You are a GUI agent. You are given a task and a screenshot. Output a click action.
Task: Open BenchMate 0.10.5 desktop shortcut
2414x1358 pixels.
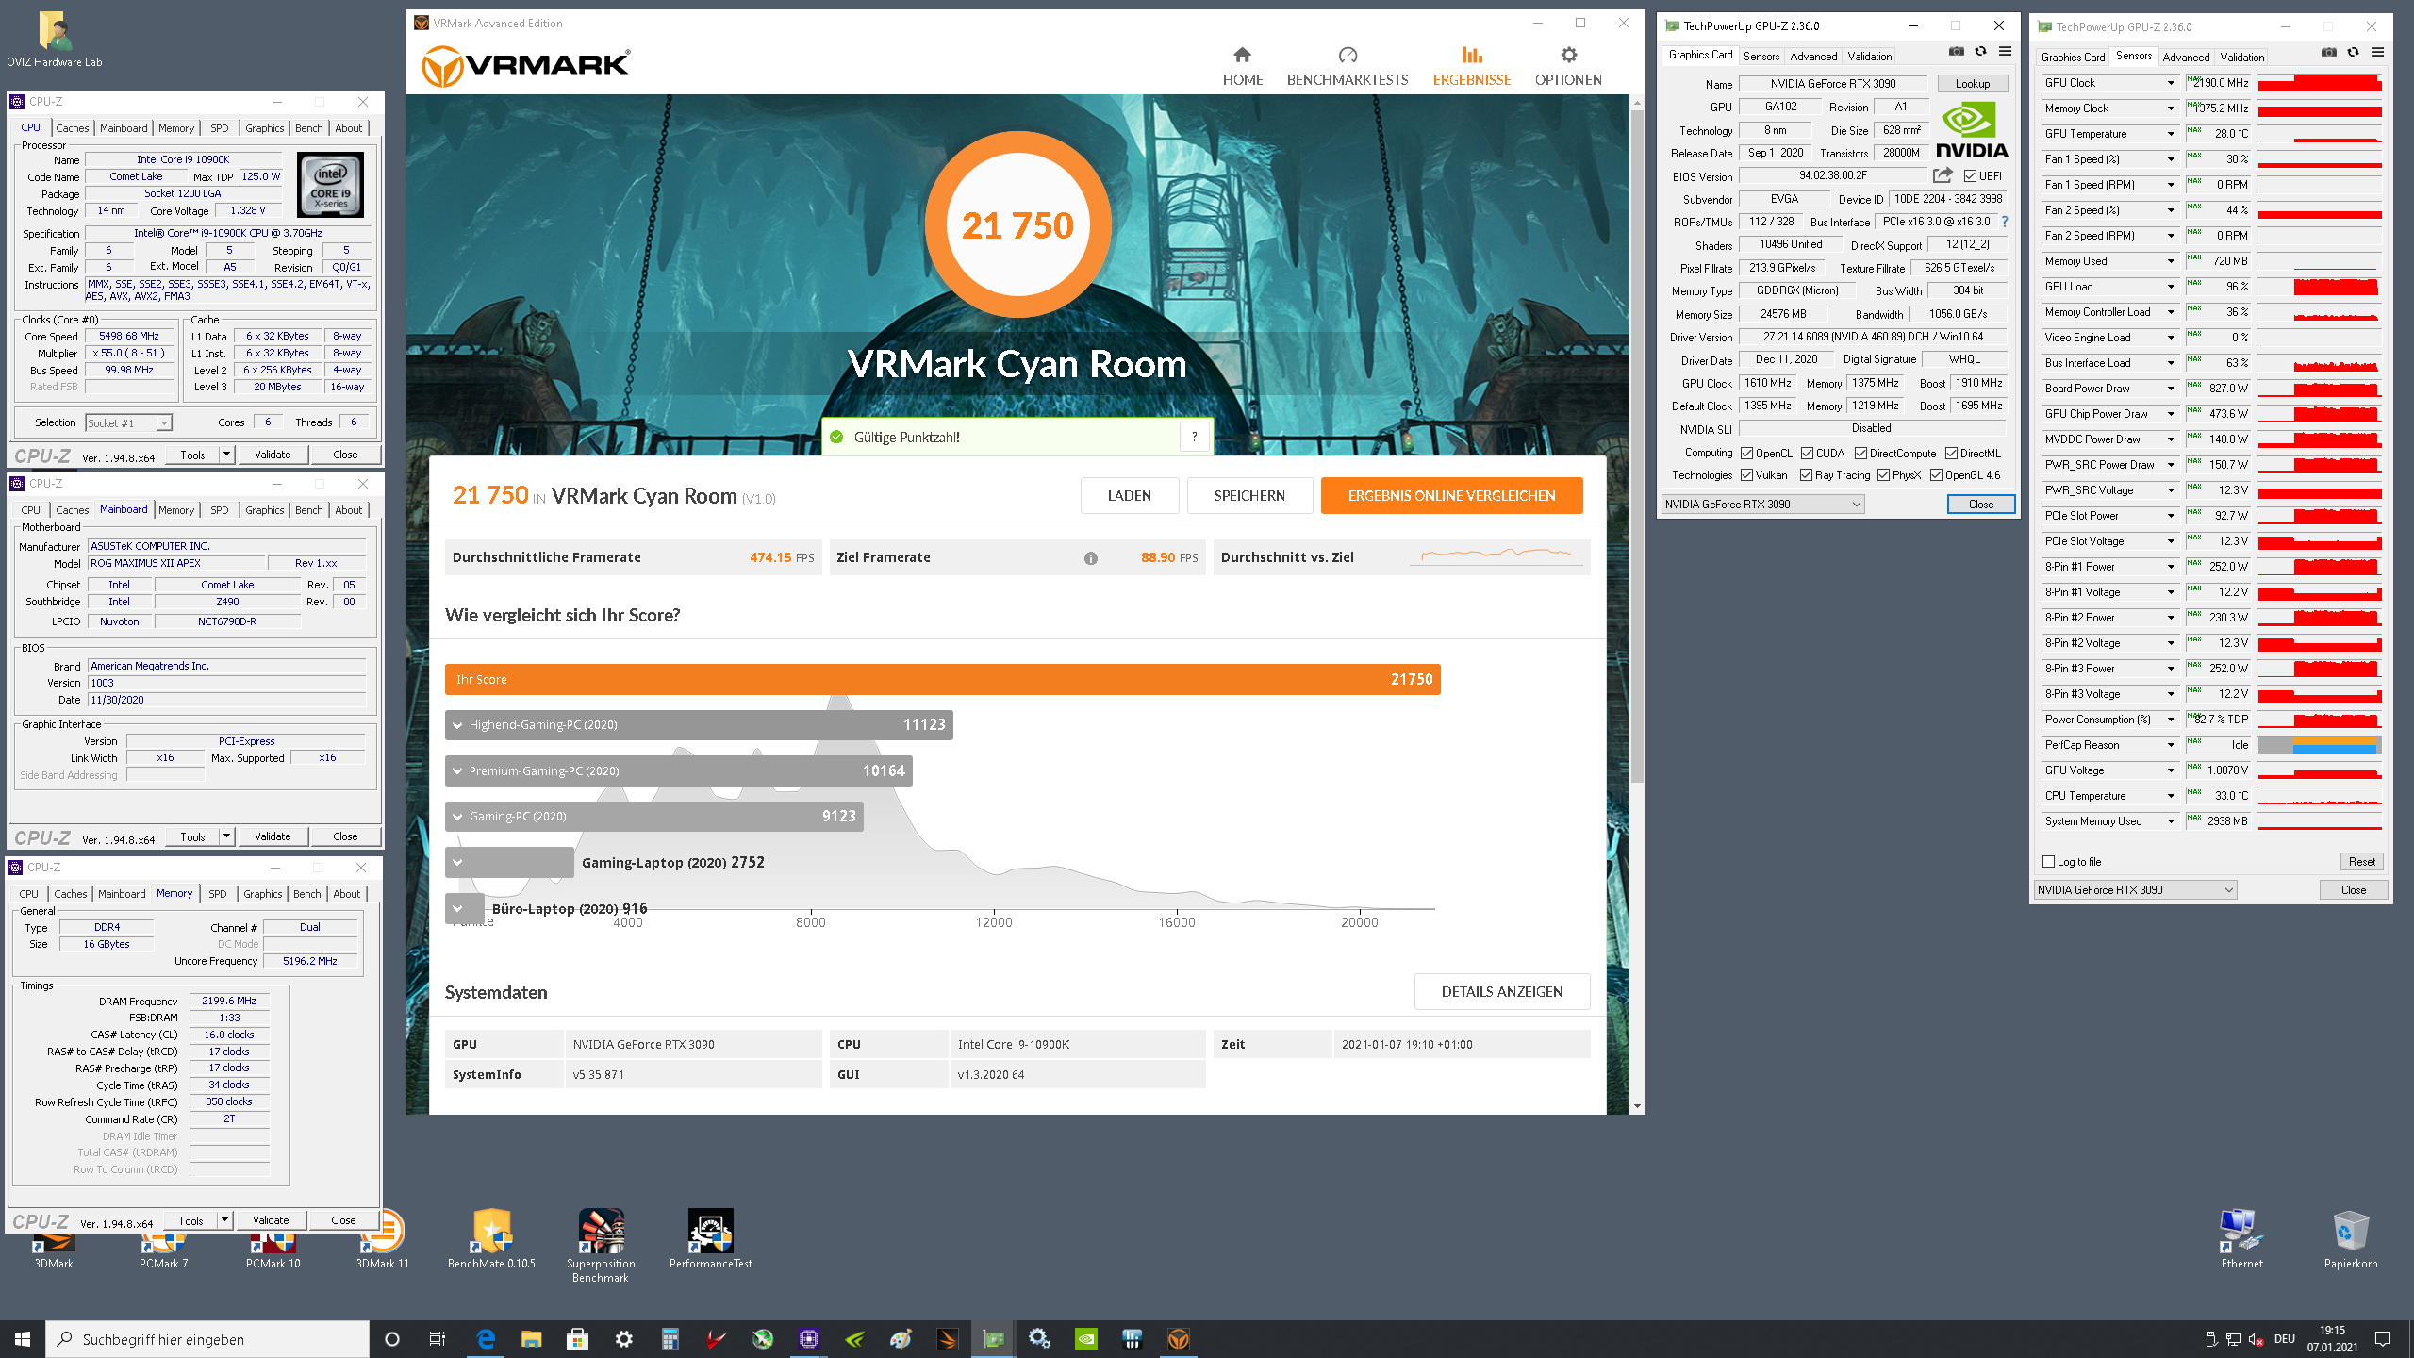pos(491,1240)
